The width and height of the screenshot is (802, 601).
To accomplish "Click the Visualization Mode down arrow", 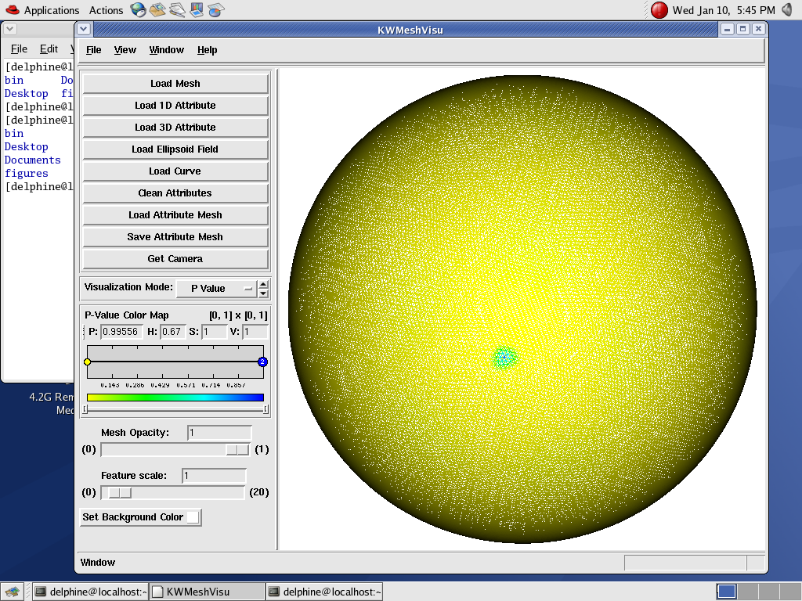I will (263, 293).
